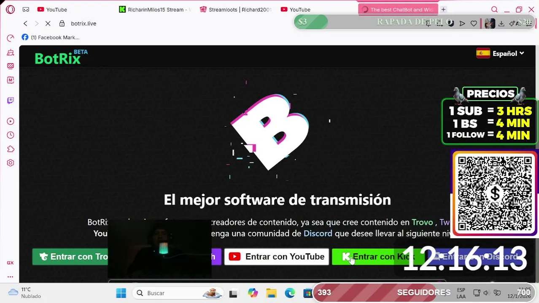Open the Player sidebar icon
This screenshot has width=539, height=303.
point(11,121)
